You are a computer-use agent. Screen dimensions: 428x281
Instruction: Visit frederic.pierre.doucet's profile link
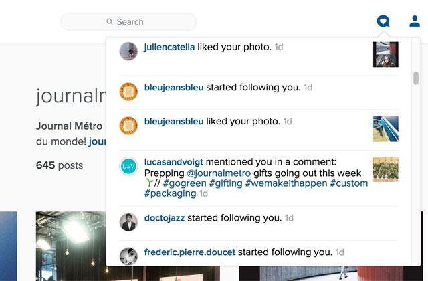pos(190,252)
